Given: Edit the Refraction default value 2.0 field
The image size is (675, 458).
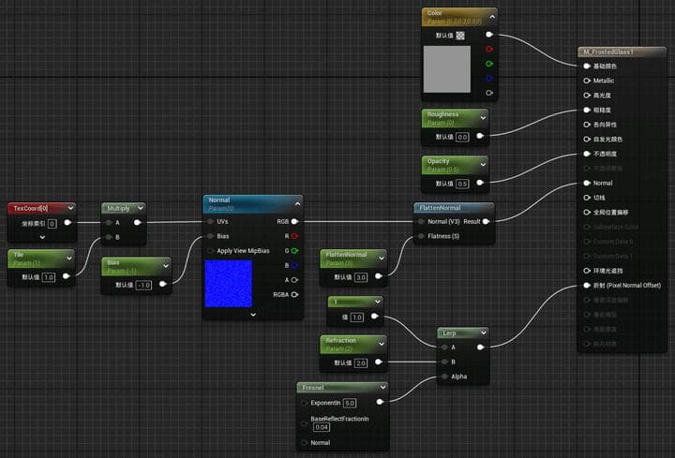Looking at the screenshot, I should coord(361,363).
